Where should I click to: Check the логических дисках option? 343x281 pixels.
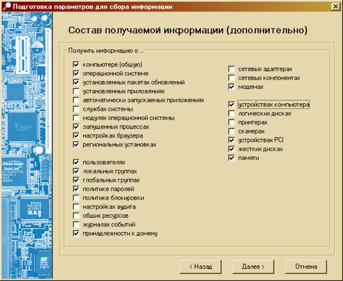(232, 114)
